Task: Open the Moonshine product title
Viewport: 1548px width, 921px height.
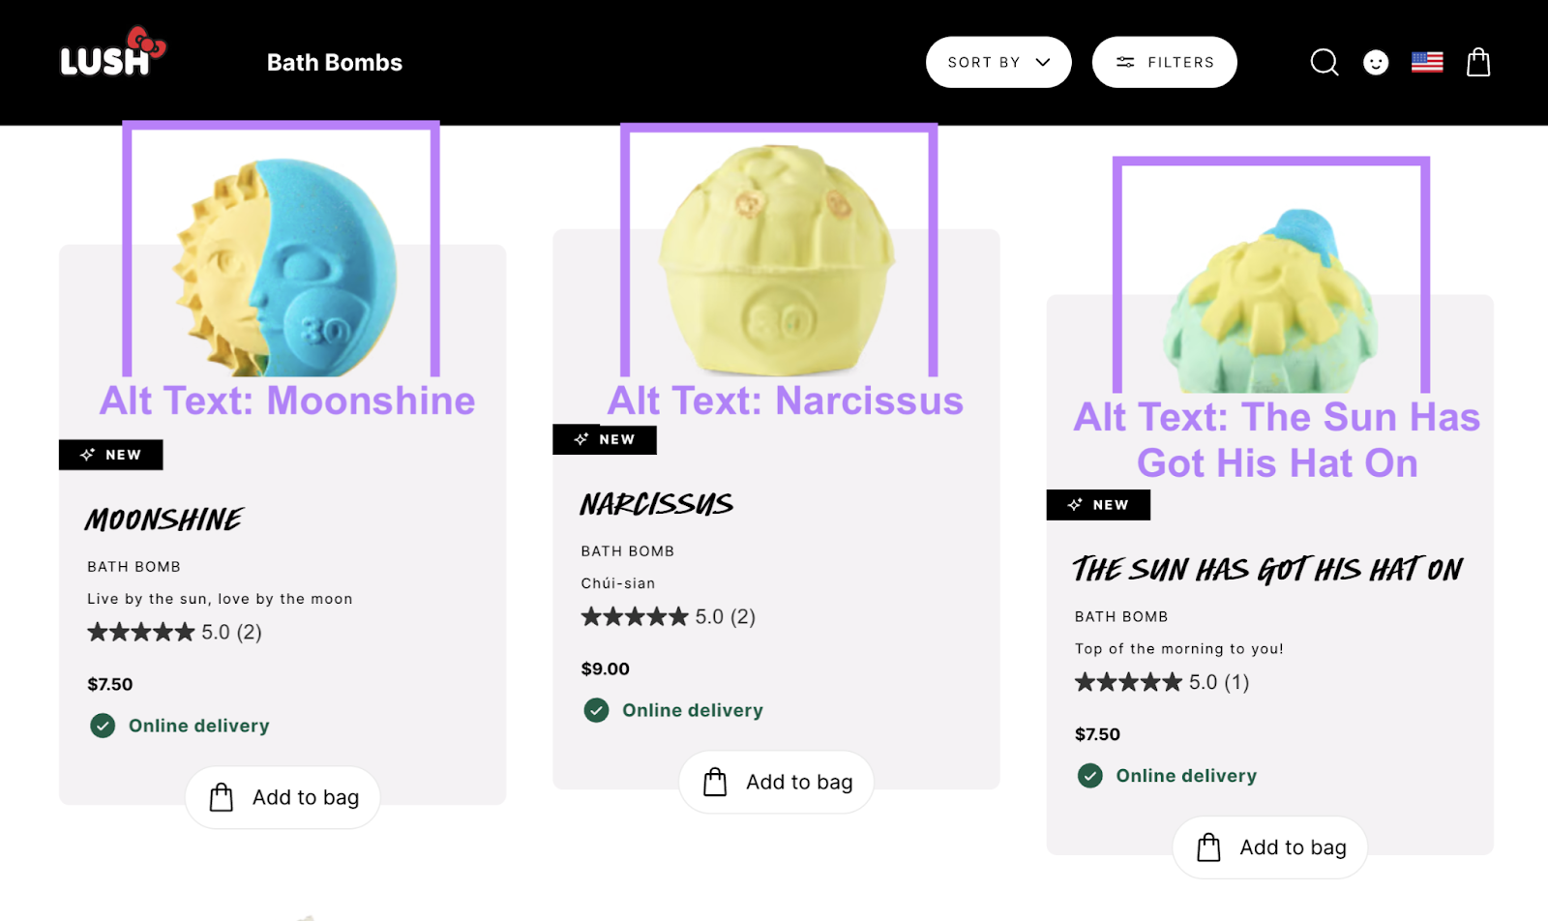Action: (163, 520)
